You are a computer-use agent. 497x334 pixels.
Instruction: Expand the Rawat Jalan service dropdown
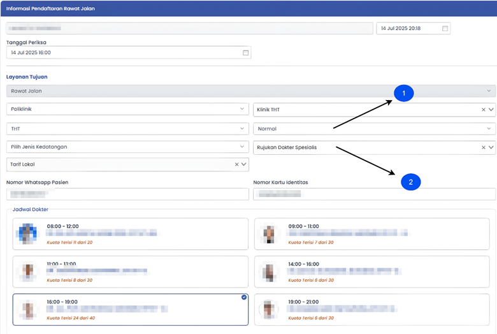[489, 91]
